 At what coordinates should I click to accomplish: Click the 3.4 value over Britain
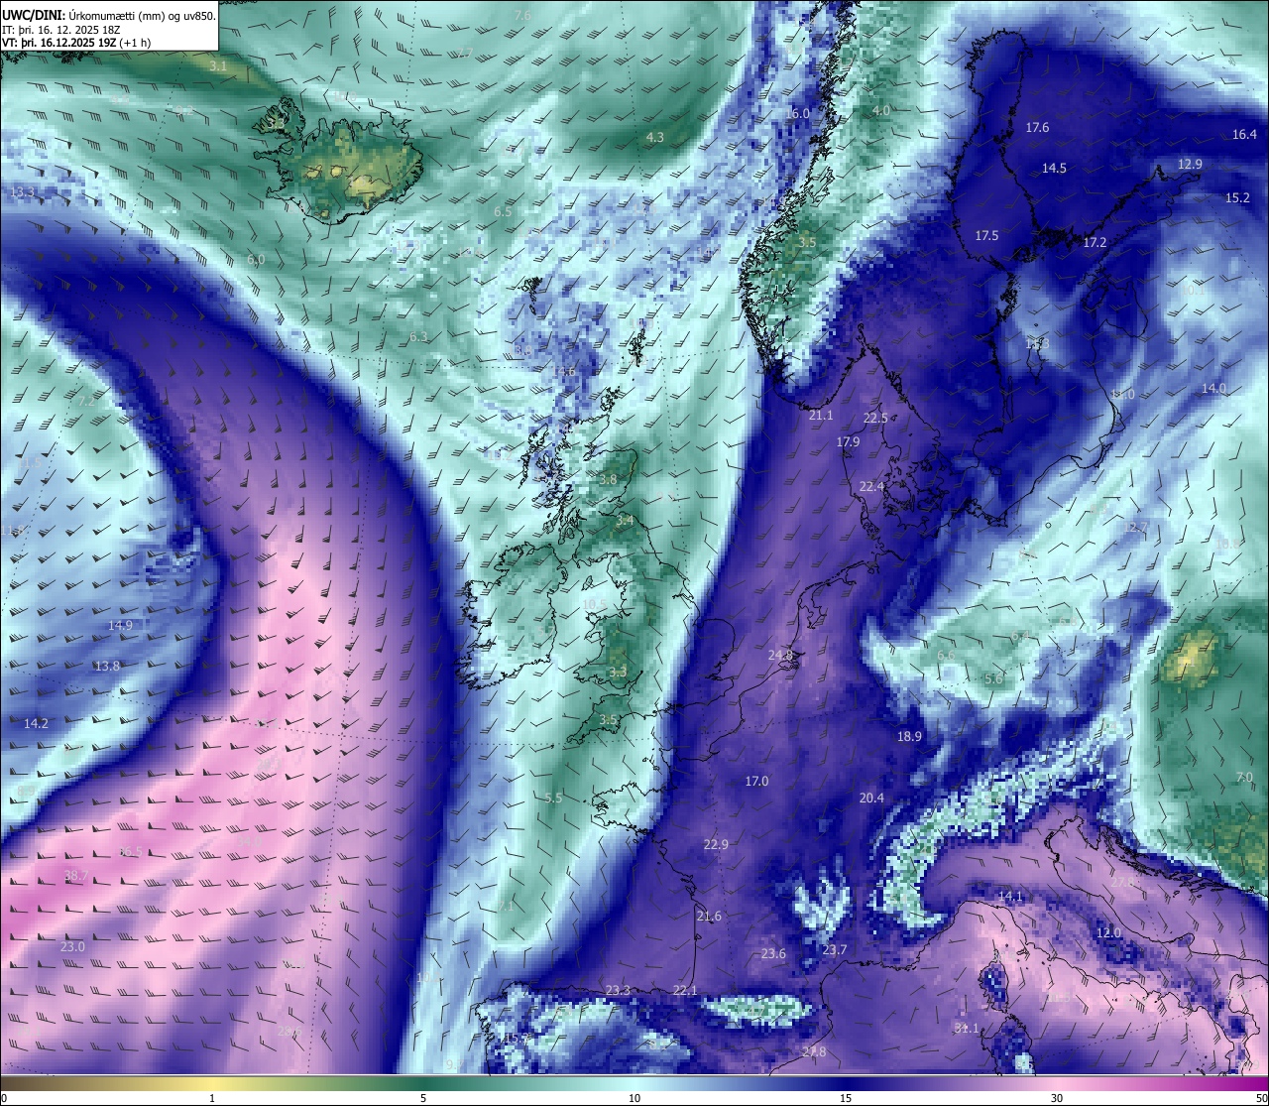point(625,520)
